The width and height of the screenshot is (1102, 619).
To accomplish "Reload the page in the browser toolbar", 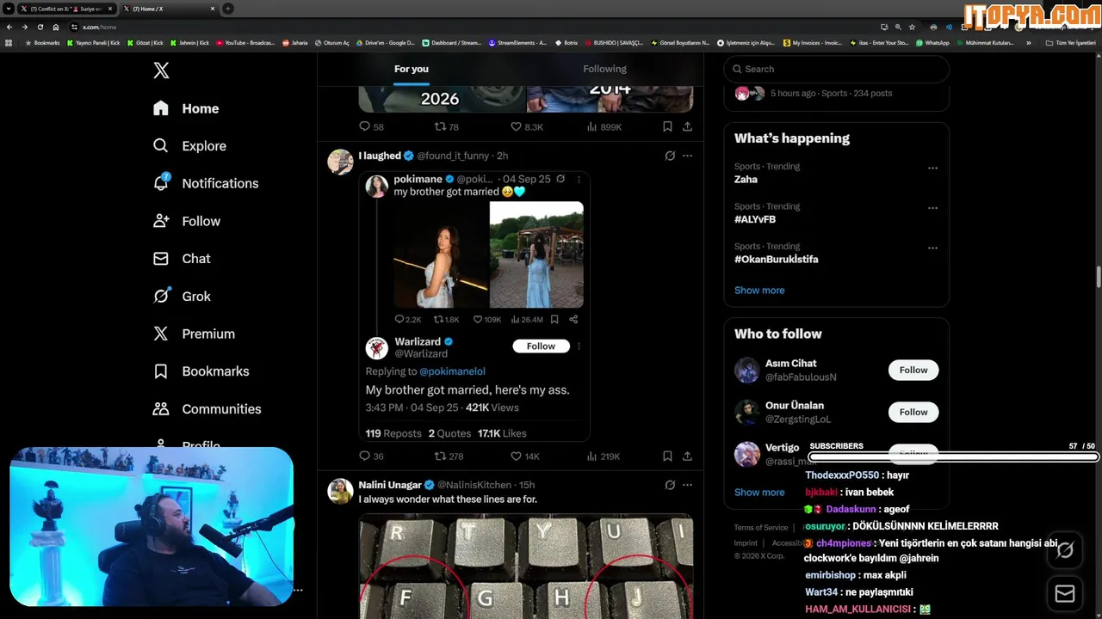I will pos(40,27).
